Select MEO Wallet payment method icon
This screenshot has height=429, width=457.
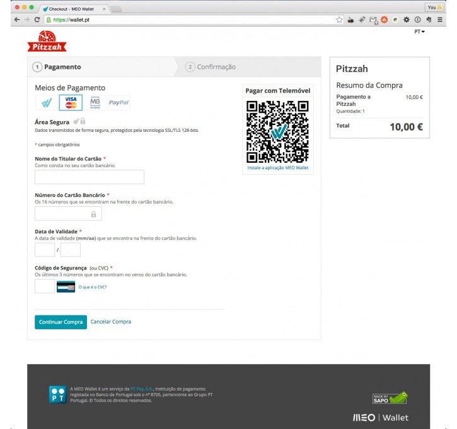pos(47,102)
